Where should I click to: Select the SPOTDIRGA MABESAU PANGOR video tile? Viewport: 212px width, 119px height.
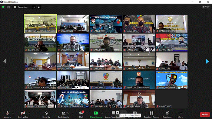pyautogui.click(x=40, y=24)
